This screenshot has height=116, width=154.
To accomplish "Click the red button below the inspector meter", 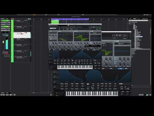I will 7,53.
